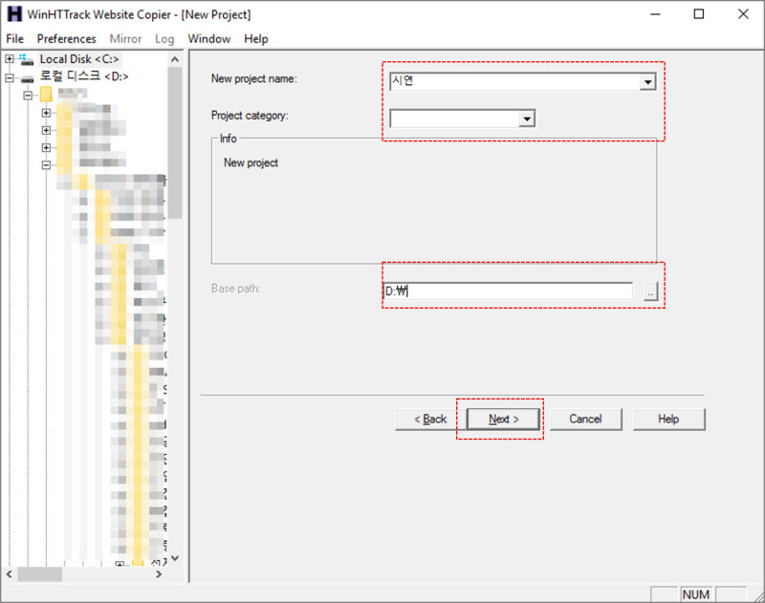Close the WinHTTrack window
765x603 pixels.
(x=743, y=14)
